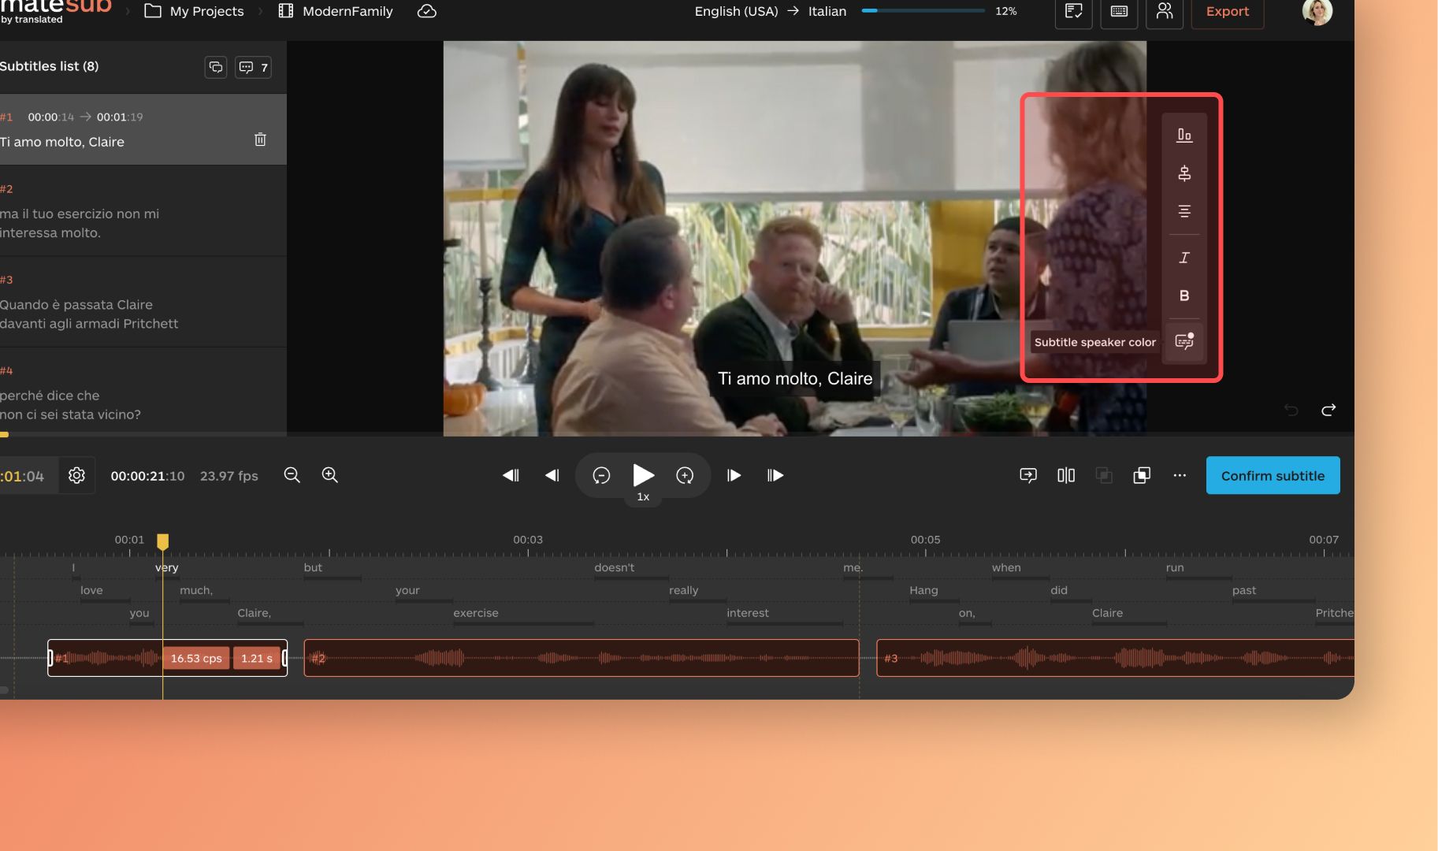Delete subtitle #1 with the trash icon
Viewport: 1438px width, 851px height.
[260, 139]
